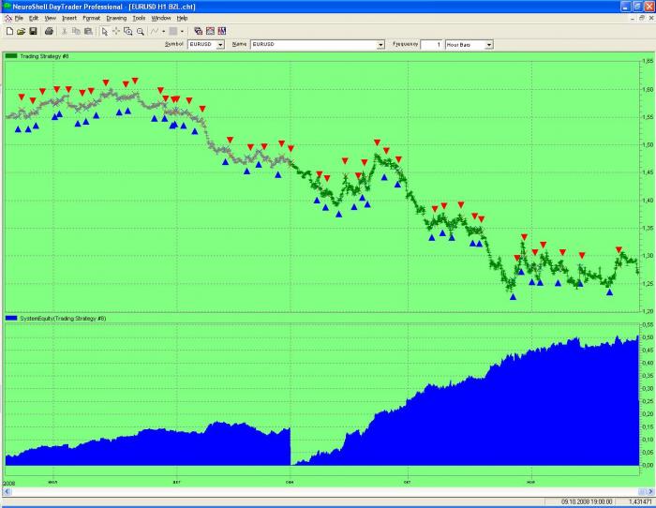The width and height of the screenshot is (656, 508).
Task: Click the SystemEquity legend label
Action: 62,319
